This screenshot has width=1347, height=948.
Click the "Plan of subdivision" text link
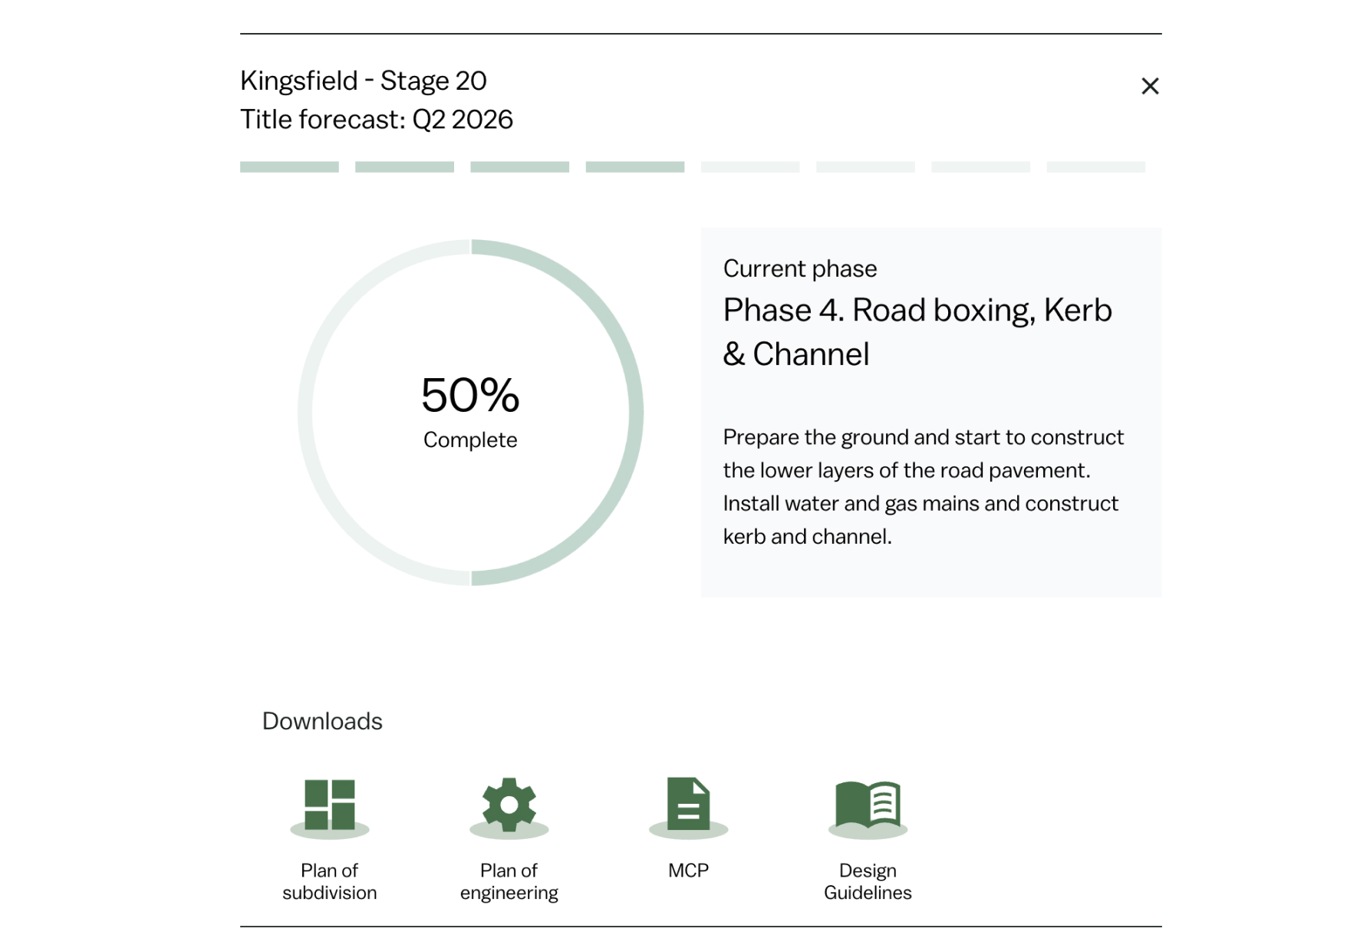click(330, 881)
